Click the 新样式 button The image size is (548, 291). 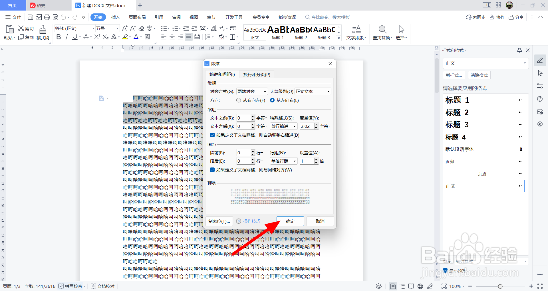click(454, 75)
